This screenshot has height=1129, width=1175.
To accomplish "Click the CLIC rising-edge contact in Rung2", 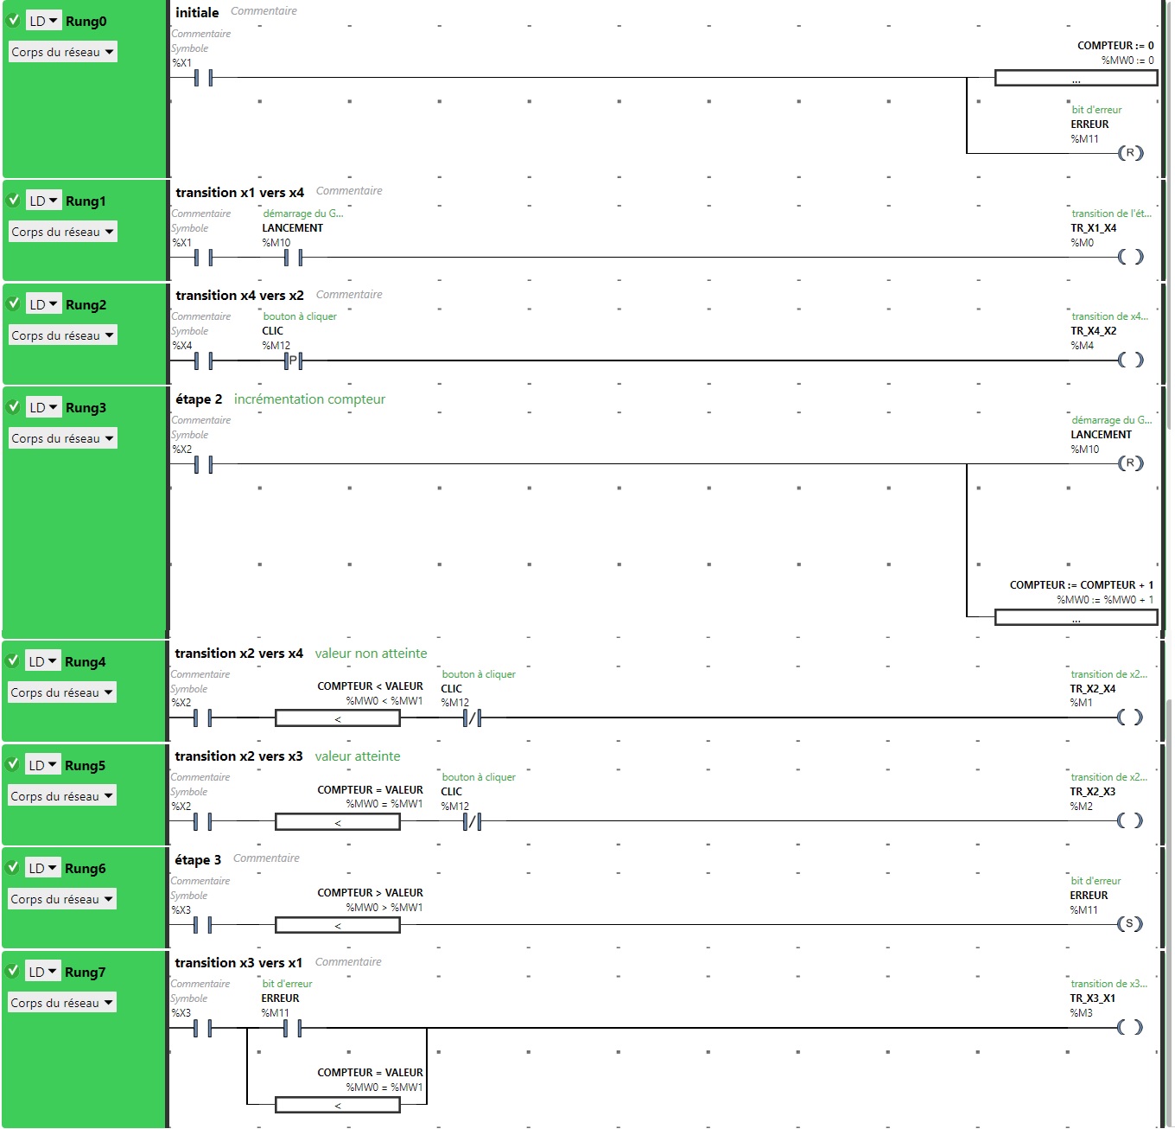I will point(293,360).
